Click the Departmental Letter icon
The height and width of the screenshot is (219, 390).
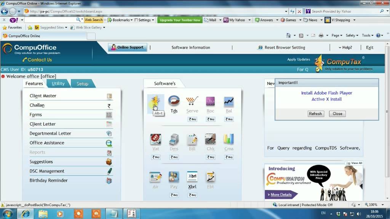(109, 133)
